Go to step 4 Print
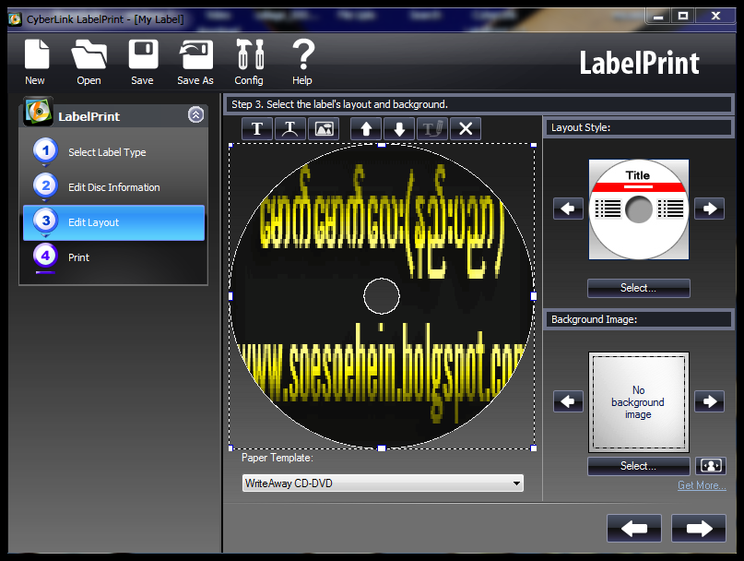 point(114,257)
